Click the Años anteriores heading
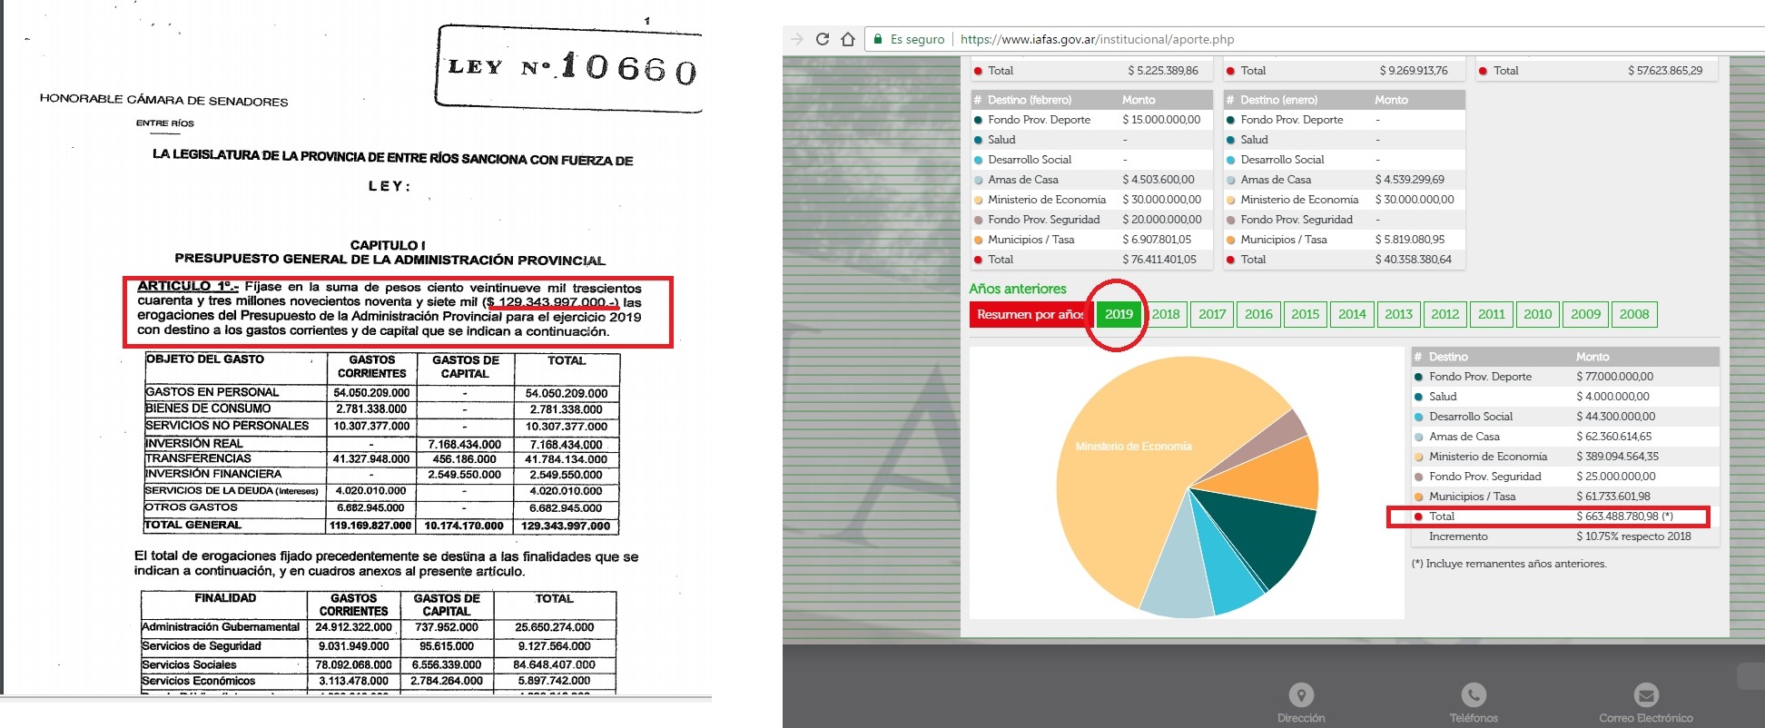Screen dimensions: 1765x728 (x=1017, y=289)
